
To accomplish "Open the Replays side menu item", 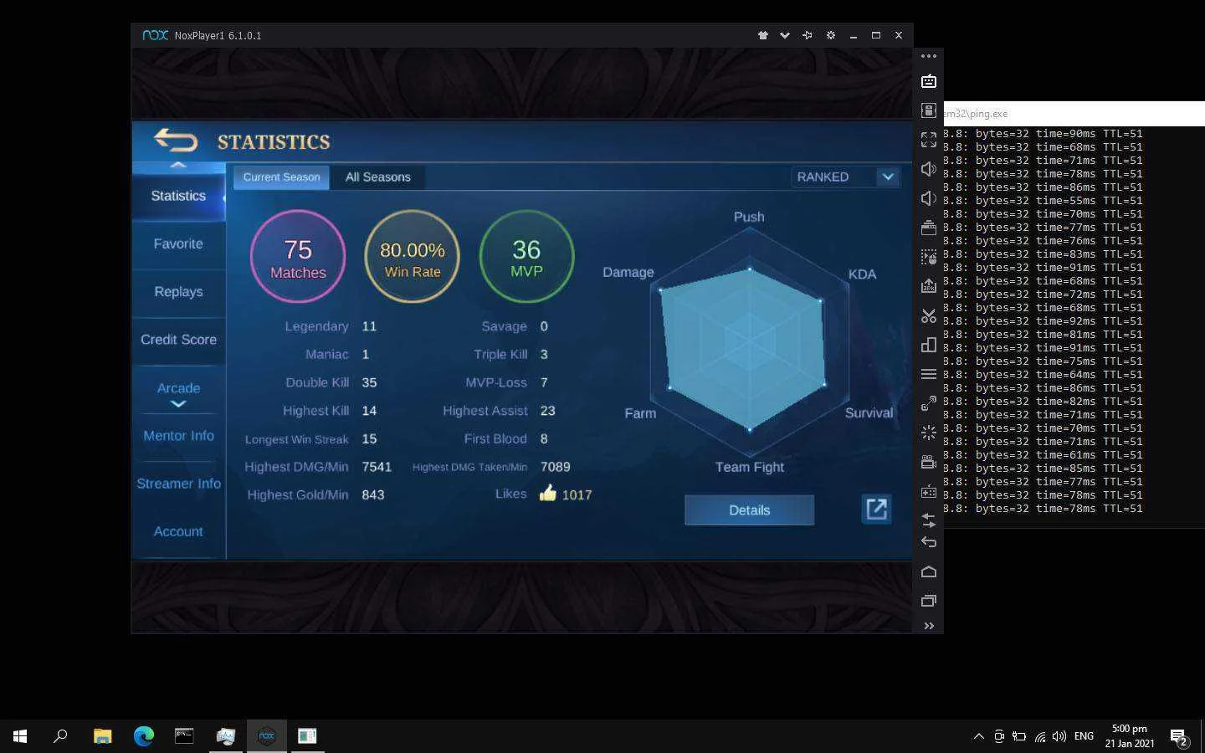I will coord(178,291).
